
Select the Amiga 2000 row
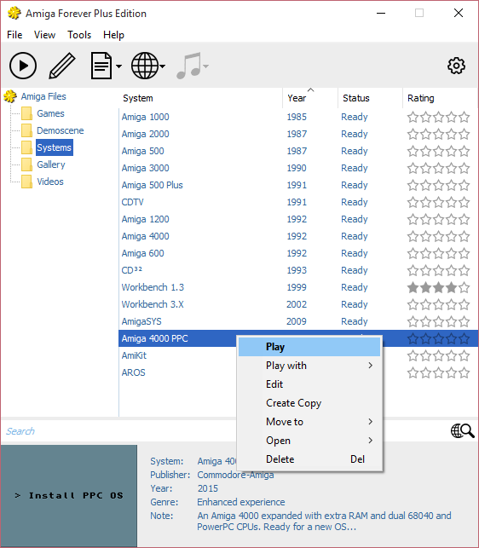point(298,134)
